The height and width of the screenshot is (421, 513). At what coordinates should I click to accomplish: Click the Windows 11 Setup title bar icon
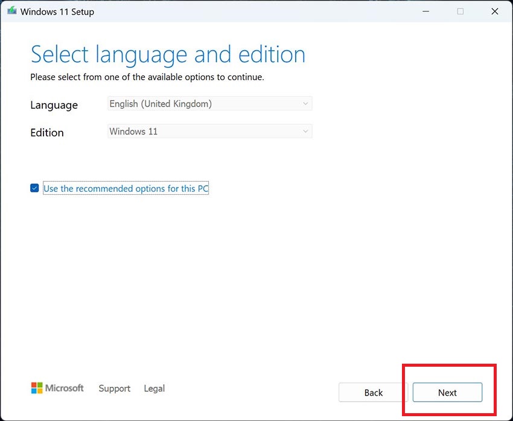pyautogui.click(x=12, y=11)
